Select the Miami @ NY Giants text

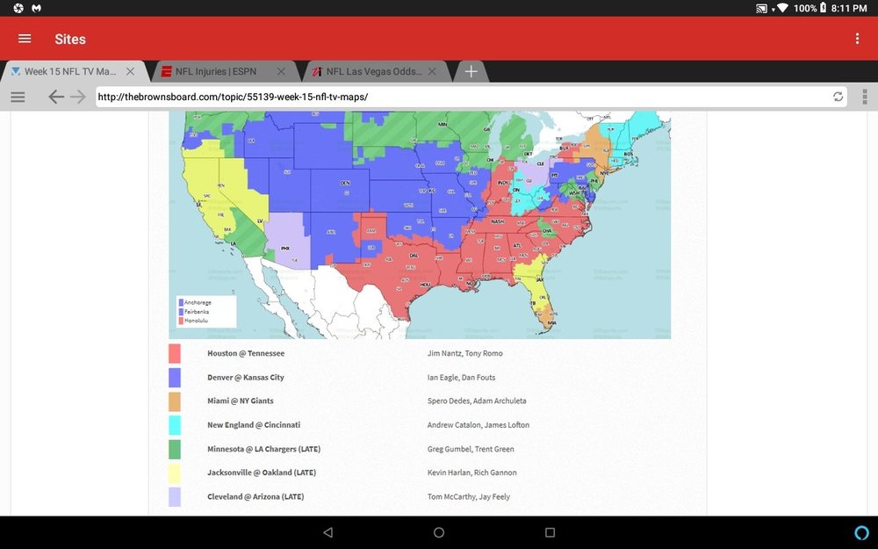point(241,401)
